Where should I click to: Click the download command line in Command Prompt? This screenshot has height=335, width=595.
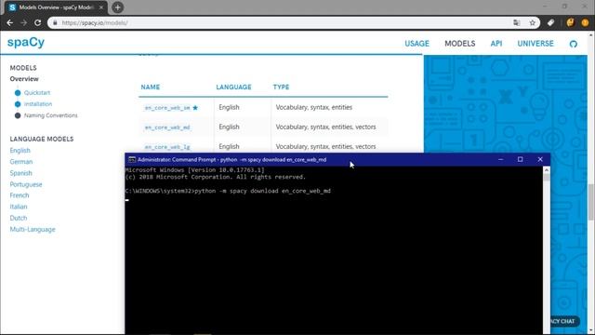coord(228,191)
